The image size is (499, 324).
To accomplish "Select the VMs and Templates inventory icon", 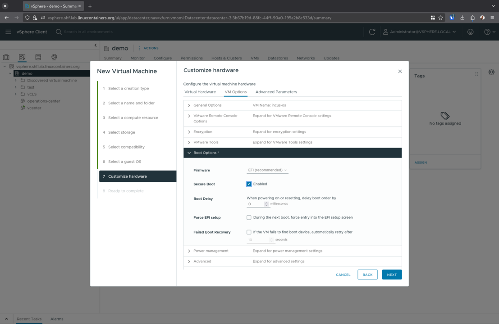I will coord(22,57).
